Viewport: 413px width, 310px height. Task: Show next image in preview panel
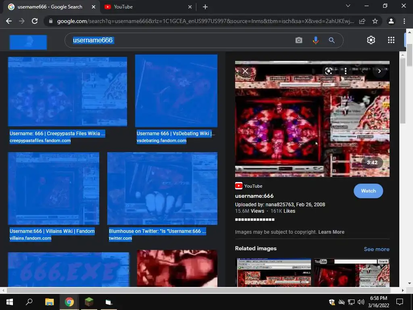(379, 71)
